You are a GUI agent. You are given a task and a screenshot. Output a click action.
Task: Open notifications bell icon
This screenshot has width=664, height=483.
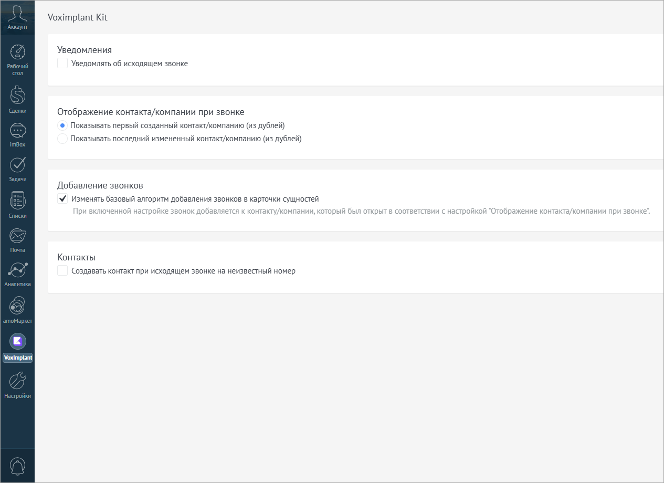click(x=17, y=466)
